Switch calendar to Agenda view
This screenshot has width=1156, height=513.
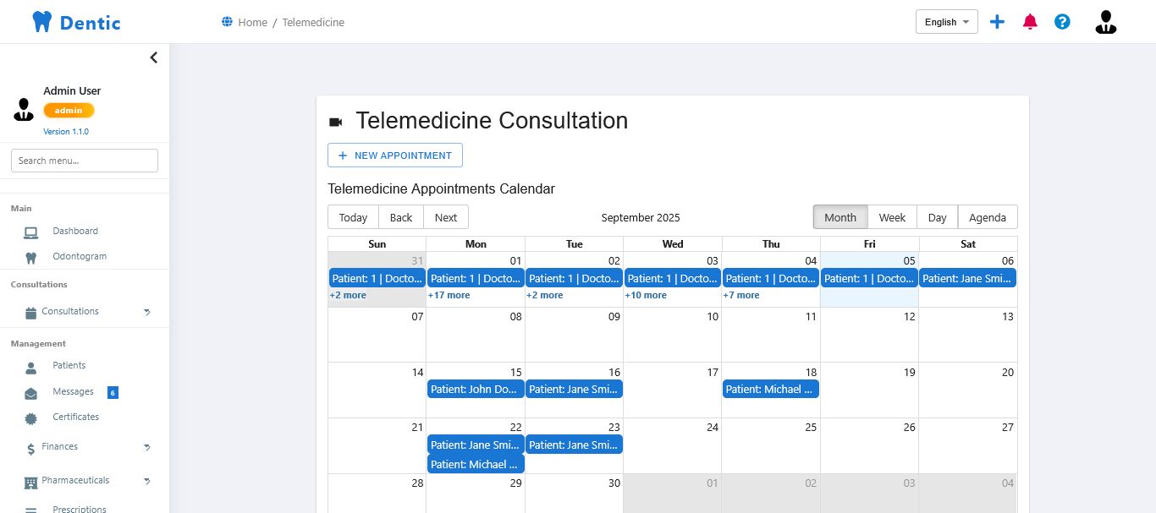987,217
